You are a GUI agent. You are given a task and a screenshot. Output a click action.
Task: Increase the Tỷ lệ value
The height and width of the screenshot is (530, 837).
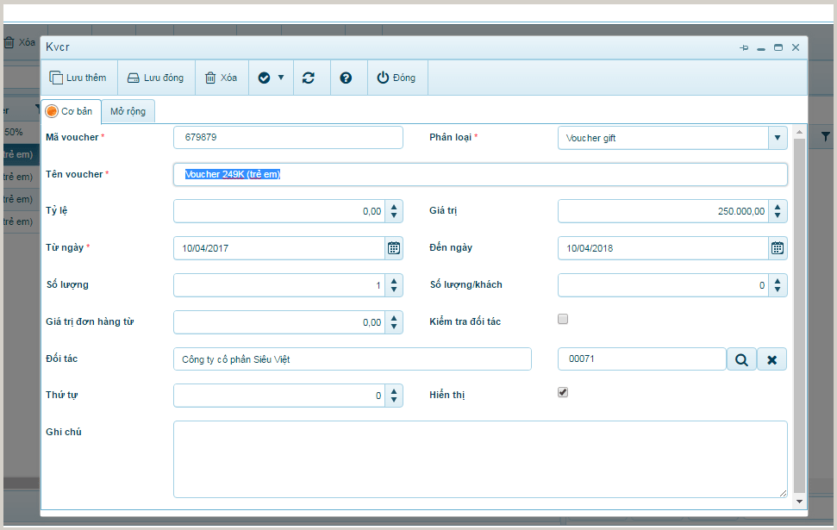pos(394,207)
